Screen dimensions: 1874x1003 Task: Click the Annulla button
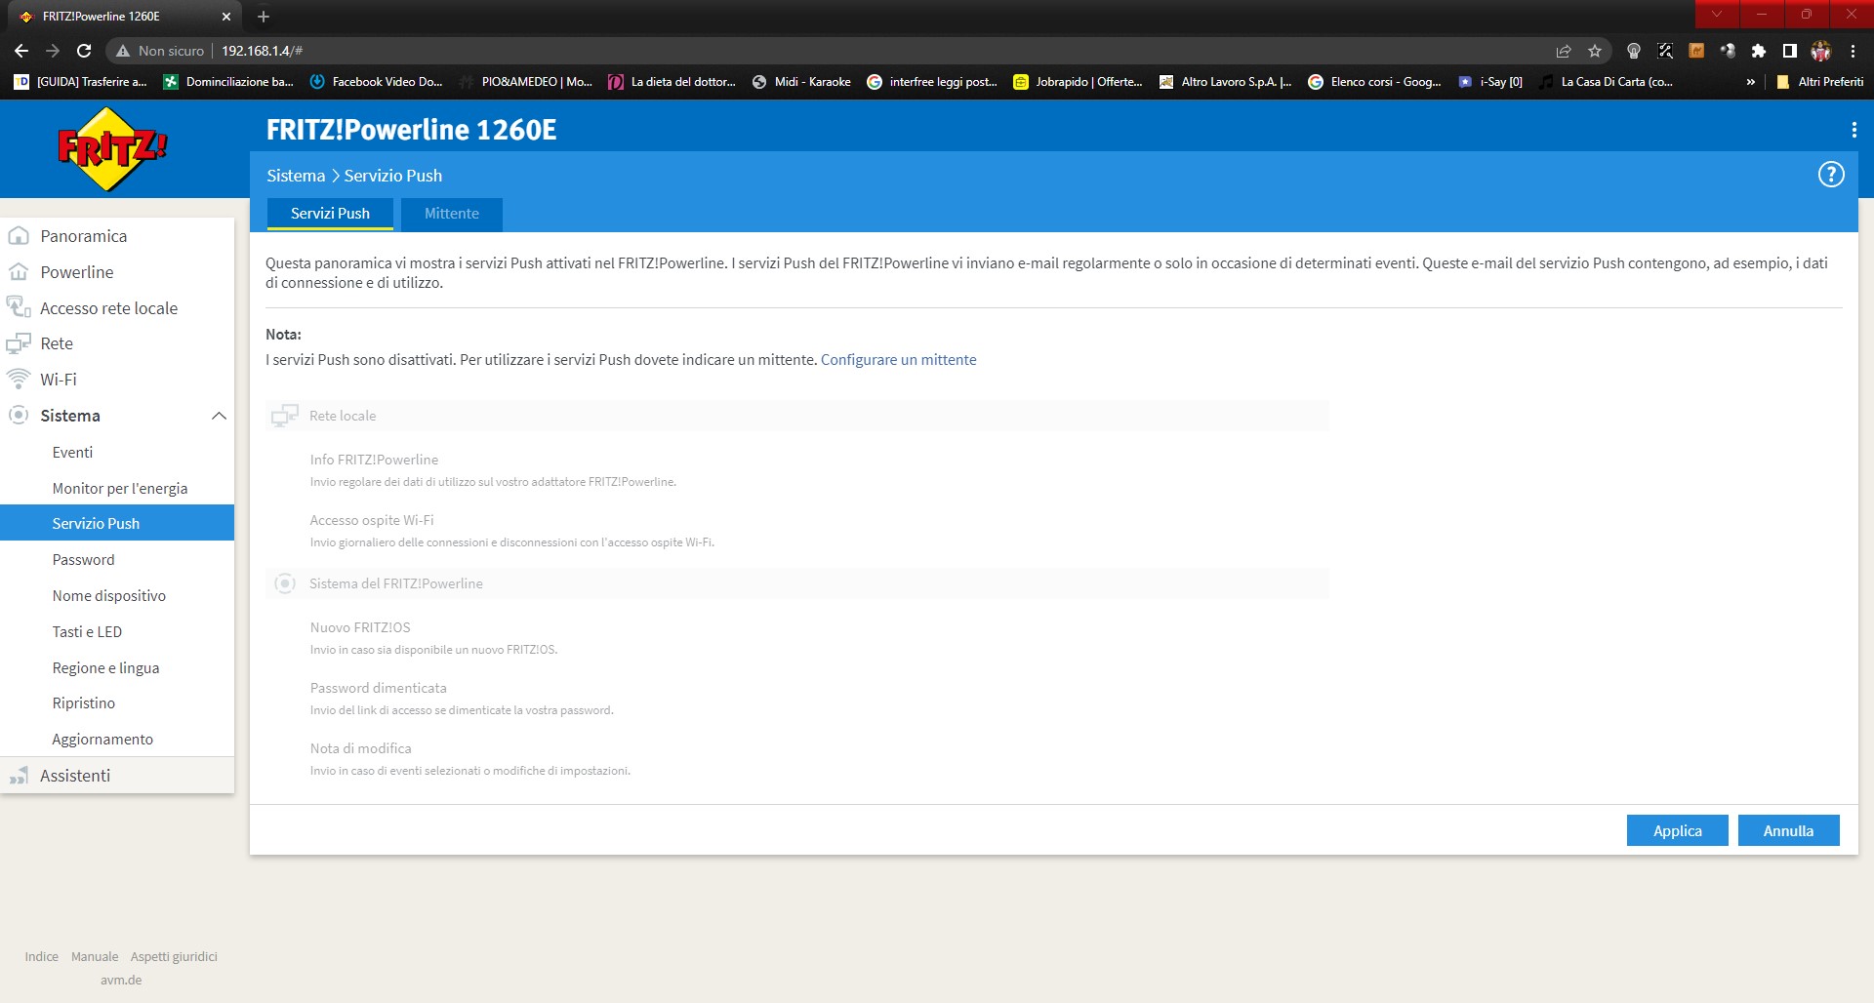pyautogui.click(x=1788, y=830)
